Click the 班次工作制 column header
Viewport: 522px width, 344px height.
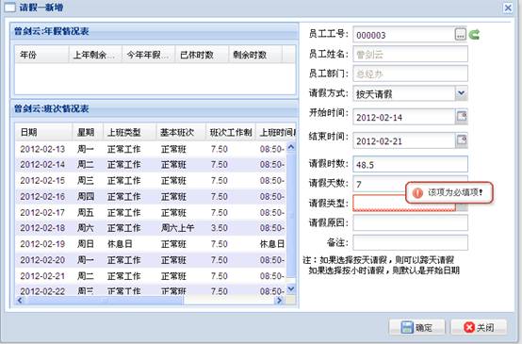[231, 132]
